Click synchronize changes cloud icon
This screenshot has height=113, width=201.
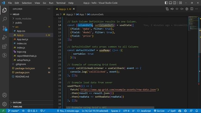[23, 111]
